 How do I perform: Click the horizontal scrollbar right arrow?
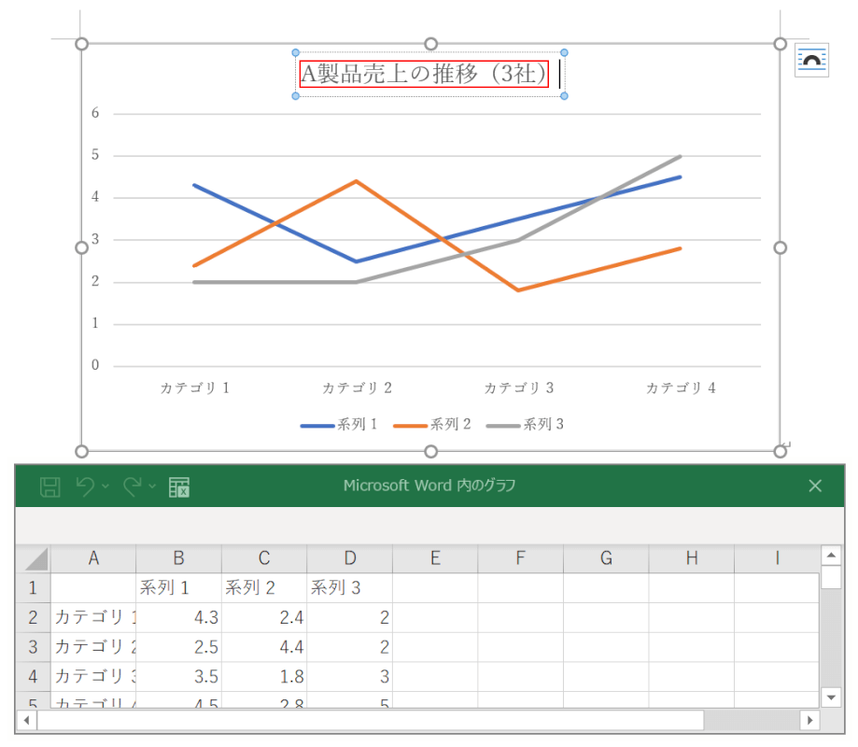(x=809, y=720)
